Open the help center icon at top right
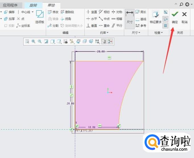 pyautogui.click(x=187, y=5)
